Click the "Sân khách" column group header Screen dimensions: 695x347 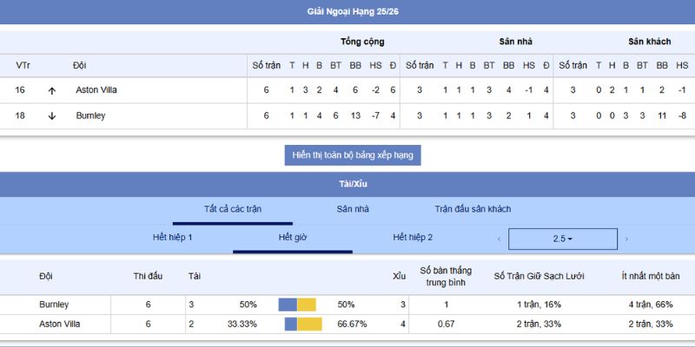tap(649, 42)
